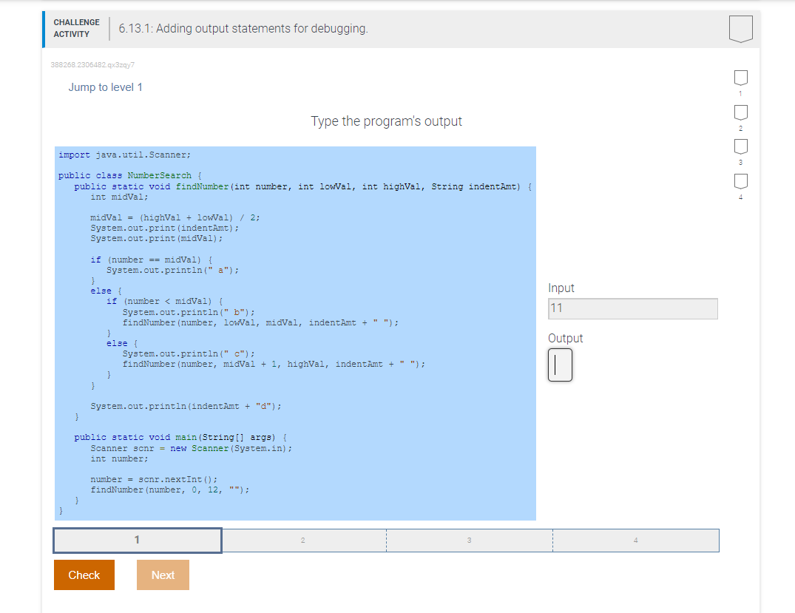
Task: Click the large badge icon top right
Action: tap(740, 29)
